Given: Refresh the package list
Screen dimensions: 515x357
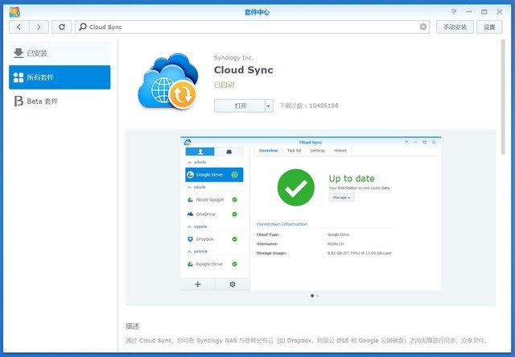Looking at the screenshot, I should 62,27.
